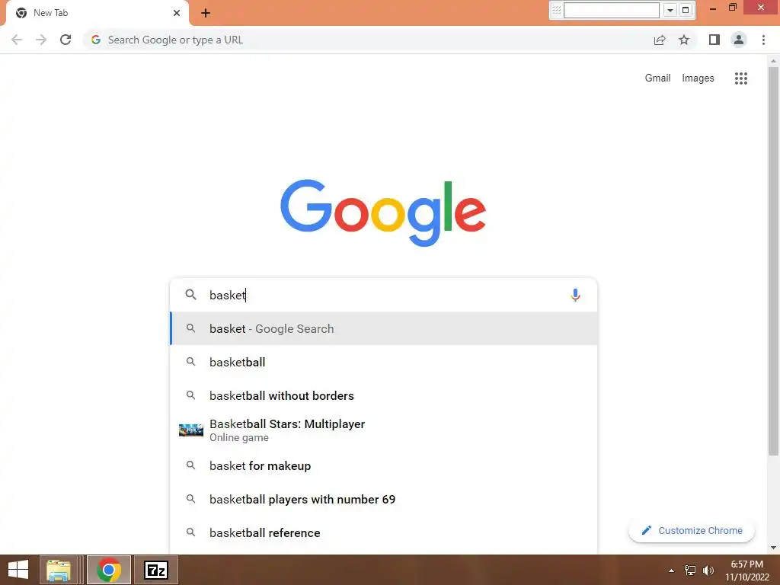Click Customize Chrome button
The image size is (780, 585).
tap(692, 530)
